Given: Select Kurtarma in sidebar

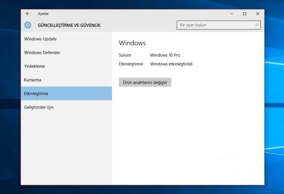Looking at the screenshot, I should coord(66,80).
